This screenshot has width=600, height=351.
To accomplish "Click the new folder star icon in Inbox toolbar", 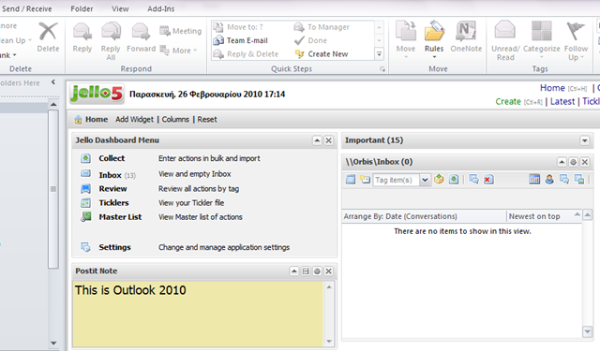I will 365,179.
